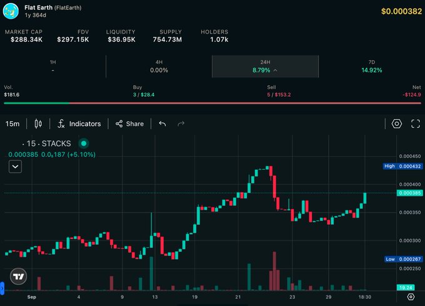Collapse the chart legend with chevron button
Viewport: 425px width, 306px height.
point(15,167)
